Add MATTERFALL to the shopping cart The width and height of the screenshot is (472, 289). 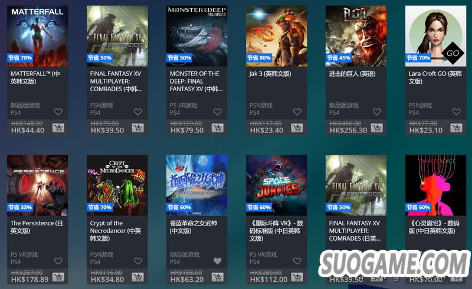pyautogui.click(x=58, y=128)
